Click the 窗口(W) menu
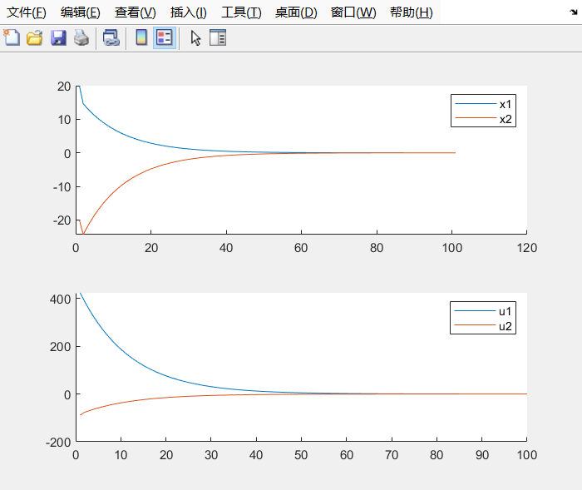Image resolution: width=582 pixels, height=490 pixels. [x=353, y=12]
